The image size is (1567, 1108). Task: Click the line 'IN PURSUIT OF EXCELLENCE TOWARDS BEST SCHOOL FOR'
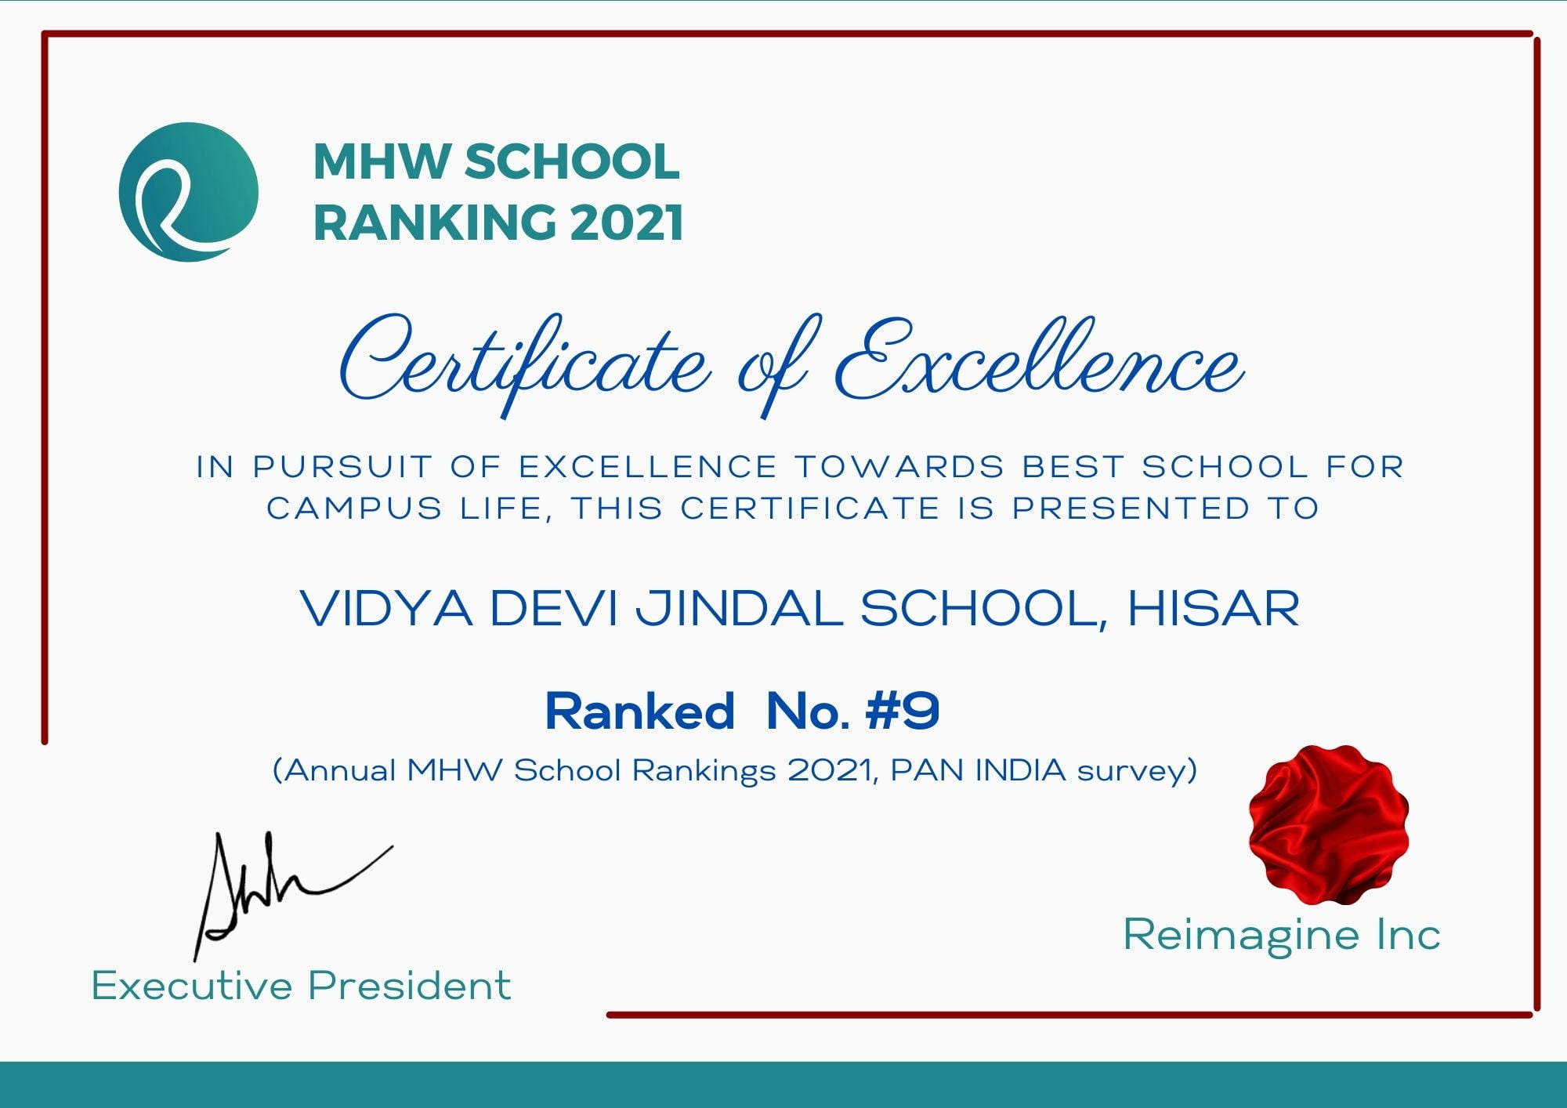(800, 467)
